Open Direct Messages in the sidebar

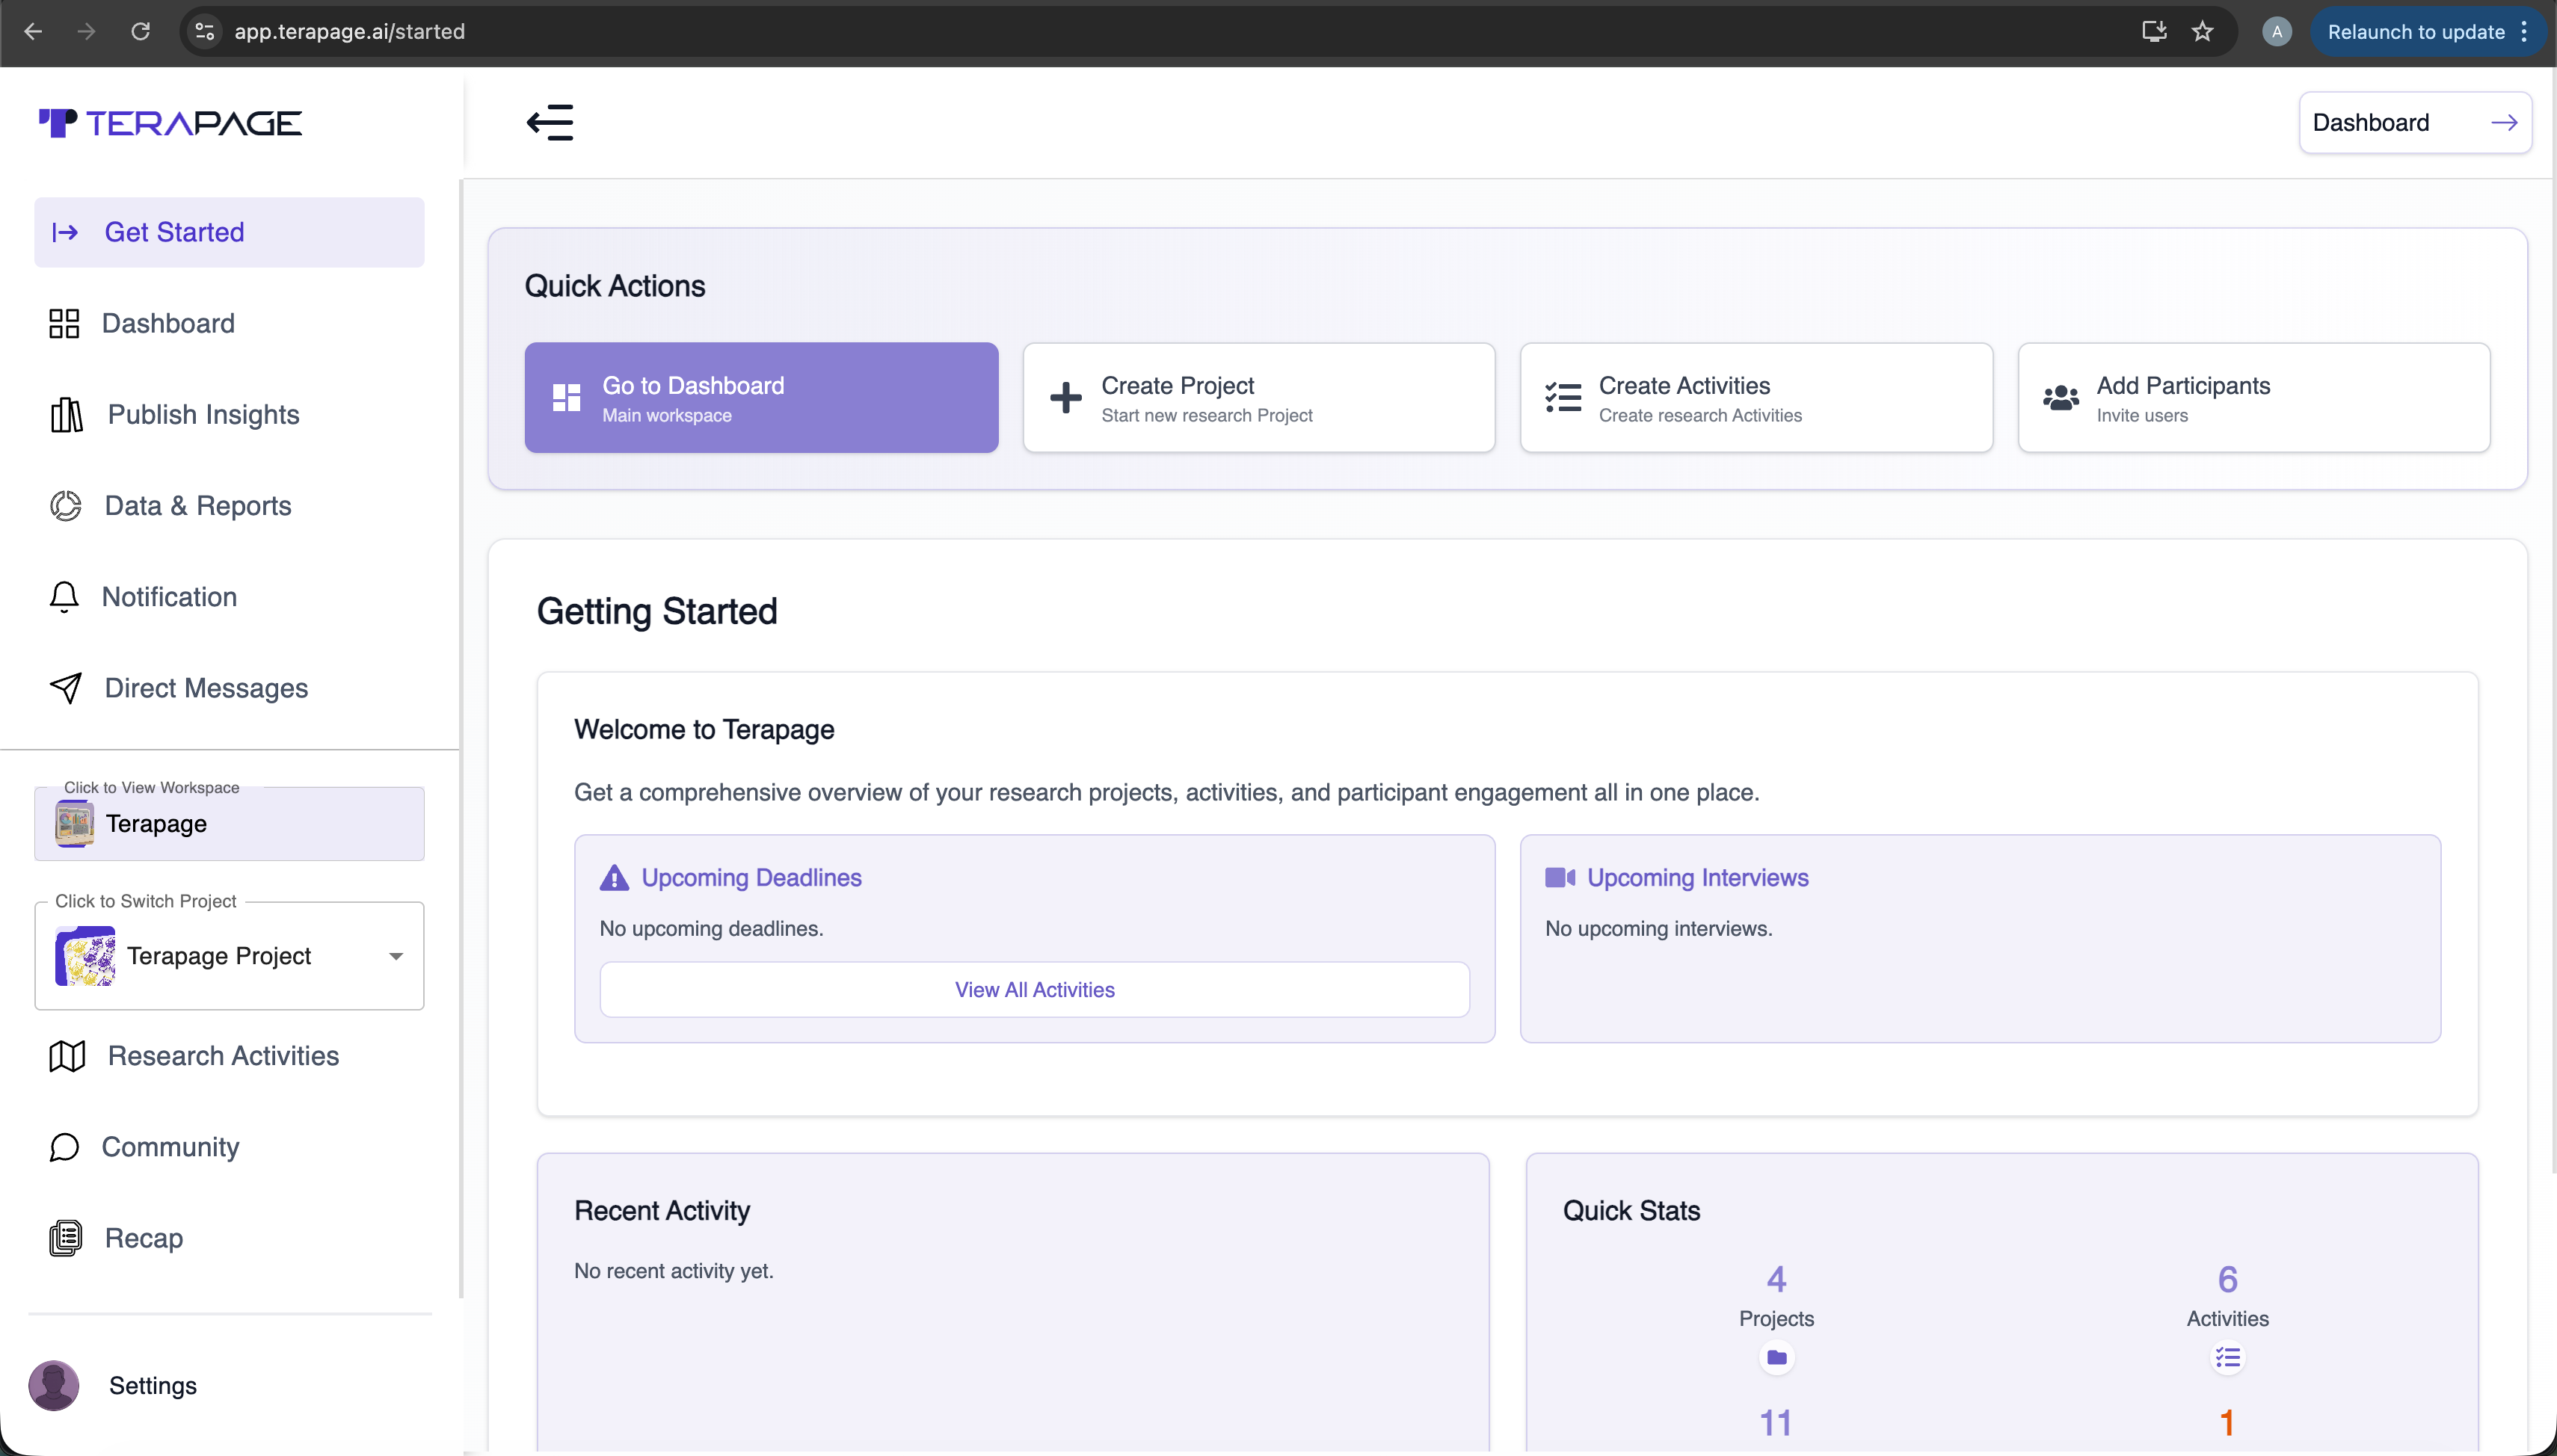206,688
